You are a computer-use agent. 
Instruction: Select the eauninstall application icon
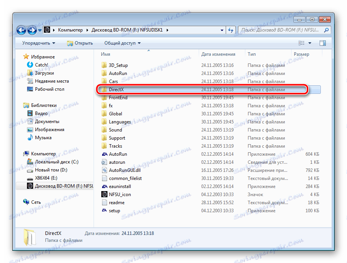[104, 186]
